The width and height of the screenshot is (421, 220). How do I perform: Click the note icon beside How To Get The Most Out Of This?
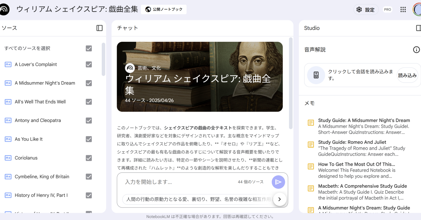[x=311, y=166]
